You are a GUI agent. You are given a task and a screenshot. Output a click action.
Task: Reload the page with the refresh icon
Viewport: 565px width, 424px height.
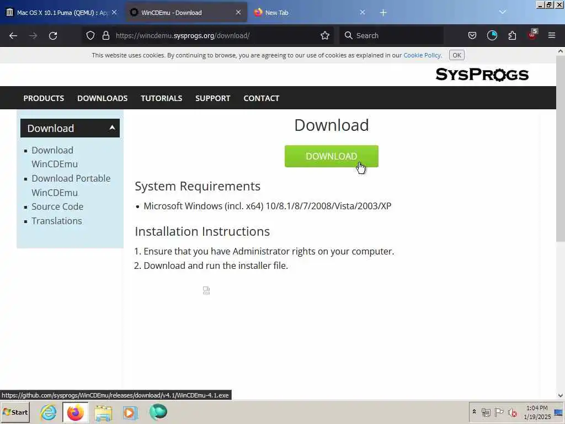53,36
